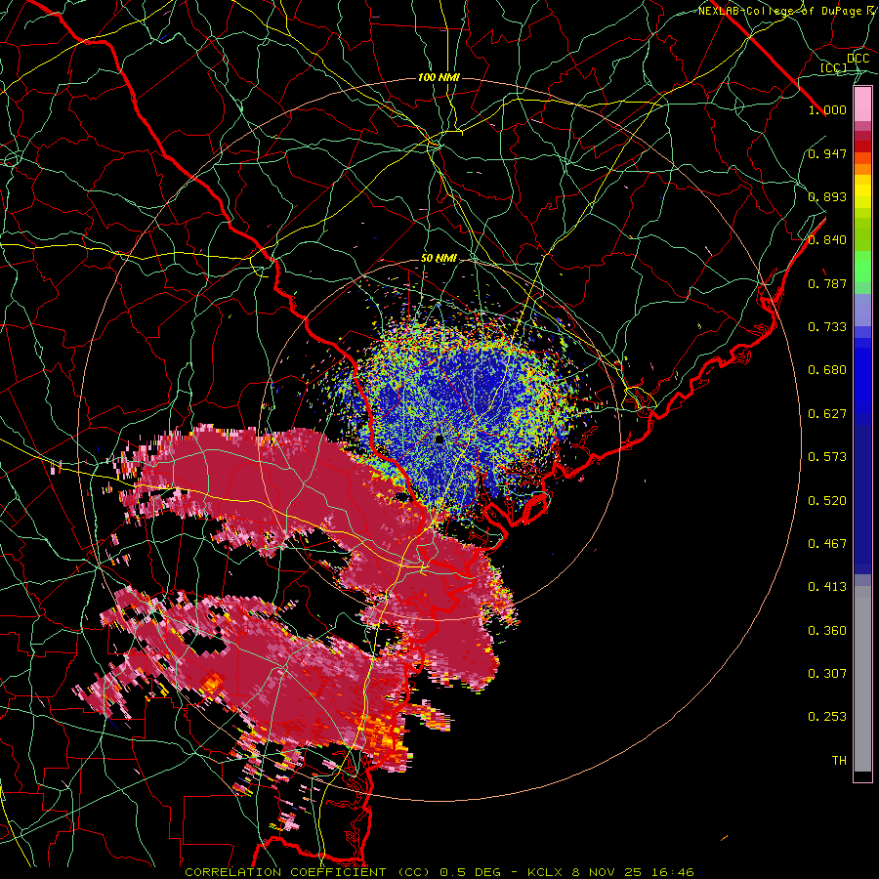
Task: Click the TH threshold label
Action: coord(839,761)
